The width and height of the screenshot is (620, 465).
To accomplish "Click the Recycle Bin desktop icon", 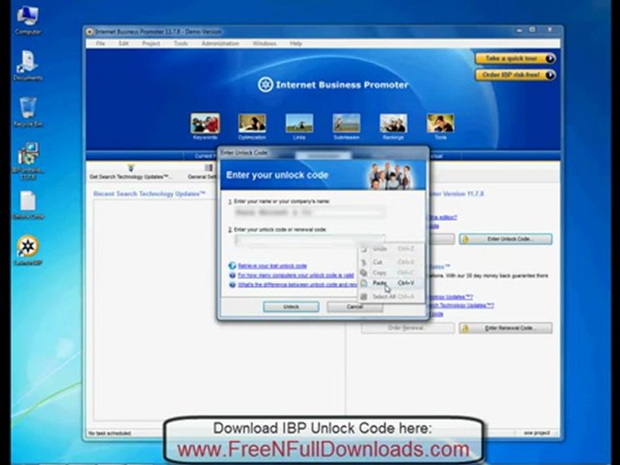I will click(28, 112).
